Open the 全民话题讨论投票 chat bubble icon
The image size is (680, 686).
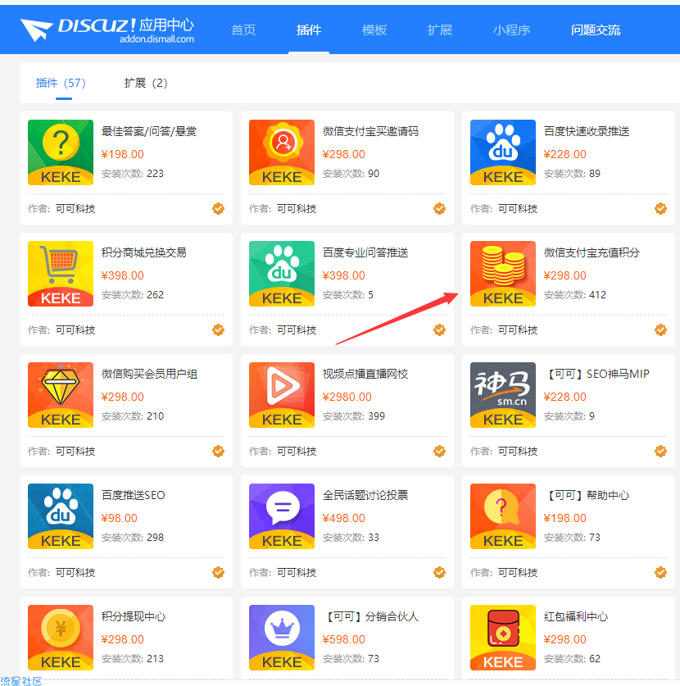pyautogui.click(x=282, y=516)
